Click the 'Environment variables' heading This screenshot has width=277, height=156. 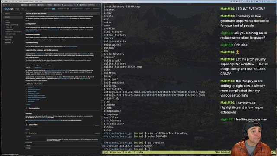point(33,35)
